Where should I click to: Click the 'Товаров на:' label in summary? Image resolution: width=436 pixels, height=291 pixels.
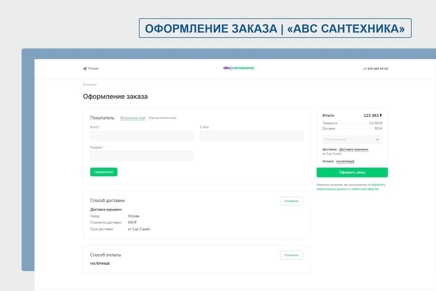tap(330, 123)
